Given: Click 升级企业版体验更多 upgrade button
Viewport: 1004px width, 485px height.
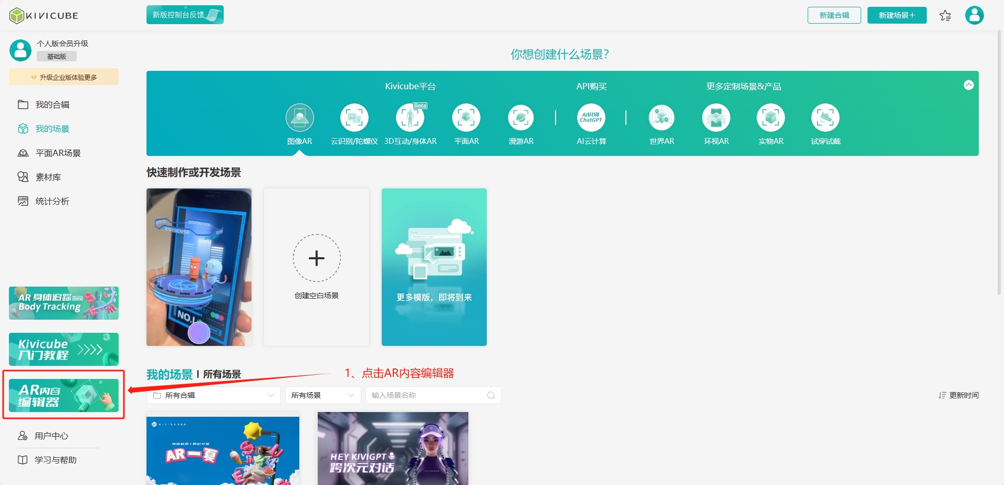Looking at the screenshot, I should click(x=64, y=77).
